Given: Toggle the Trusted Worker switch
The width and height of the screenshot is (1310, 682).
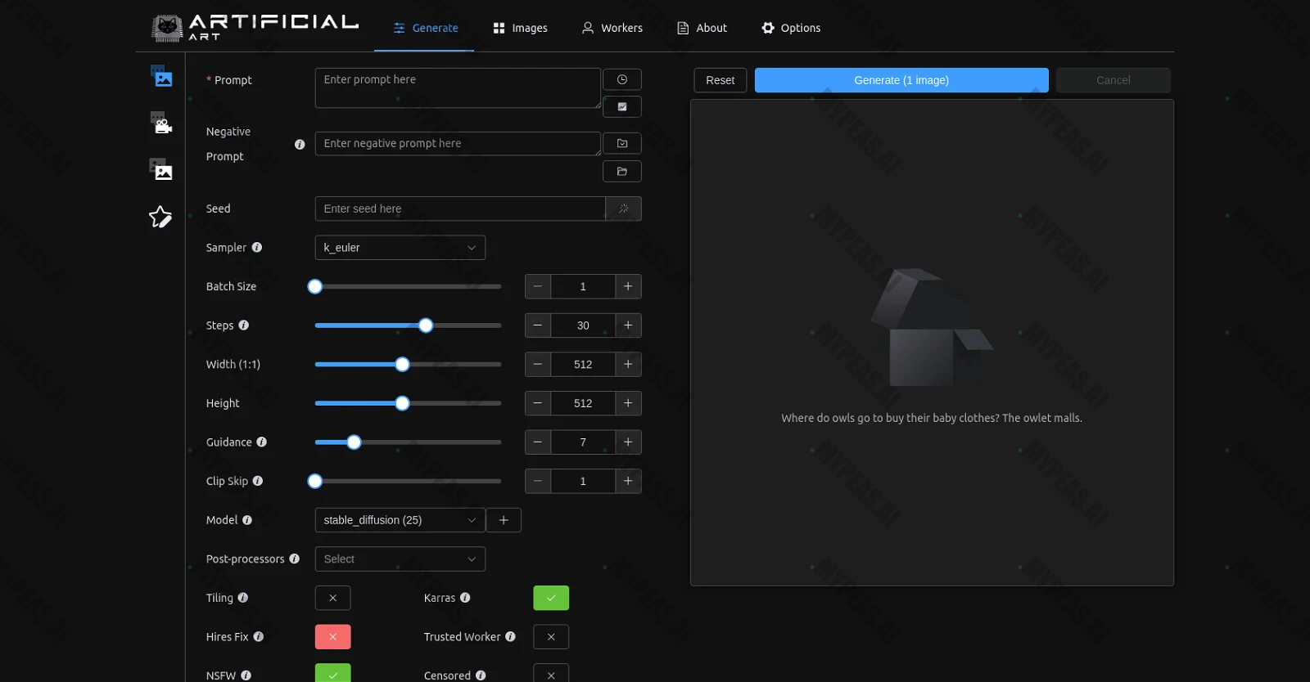Looking at the screenshot, I should (551, 637).
